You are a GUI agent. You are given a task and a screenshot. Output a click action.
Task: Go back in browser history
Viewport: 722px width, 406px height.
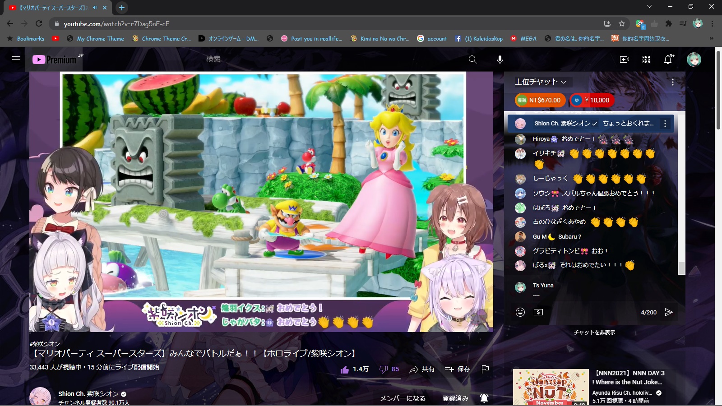[10, 23]
